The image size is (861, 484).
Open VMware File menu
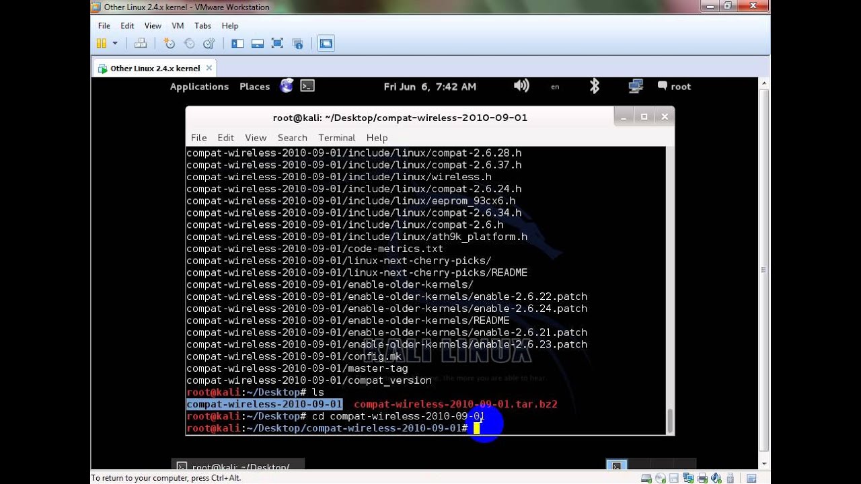coord(104,26)
